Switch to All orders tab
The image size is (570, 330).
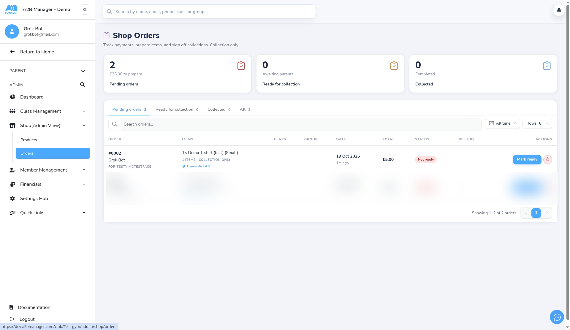pyautogui.click(x=245, y=110)
